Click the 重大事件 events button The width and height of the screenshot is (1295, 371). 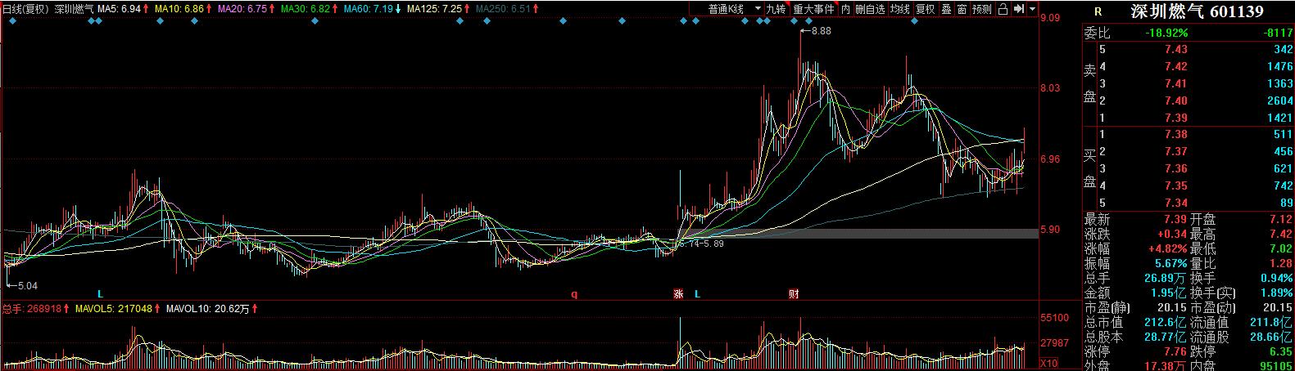point(813,9)
